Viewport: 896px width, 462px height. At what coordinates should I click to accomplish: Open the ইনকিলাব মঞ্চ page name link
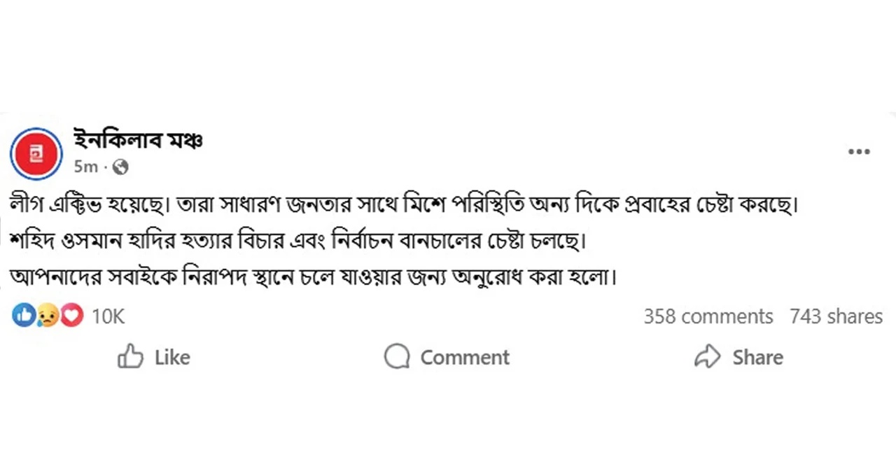pyautogui.click(x=138, y=141)
